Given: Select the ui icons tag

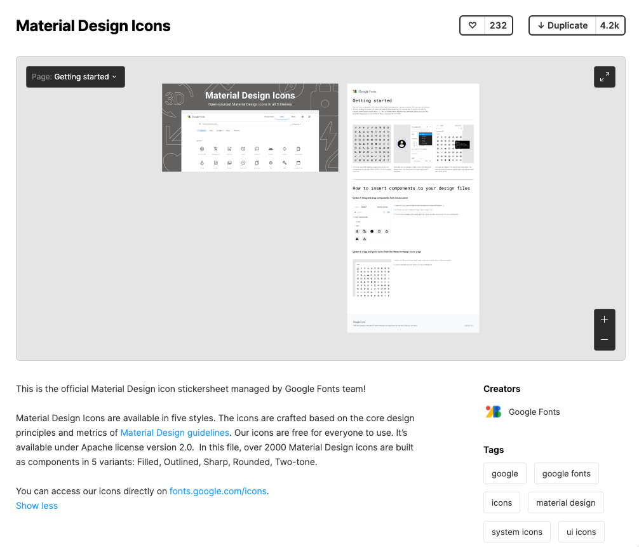Looking at the screenshot, I should 581,531.
